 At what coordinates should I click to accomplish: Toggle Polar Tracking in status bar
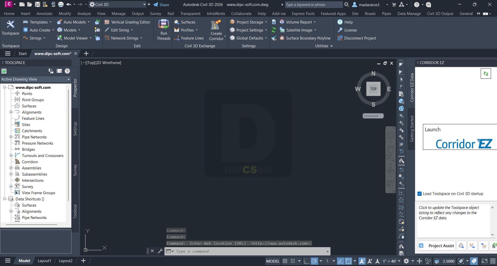pyautogui.click(x=314, y=261)
